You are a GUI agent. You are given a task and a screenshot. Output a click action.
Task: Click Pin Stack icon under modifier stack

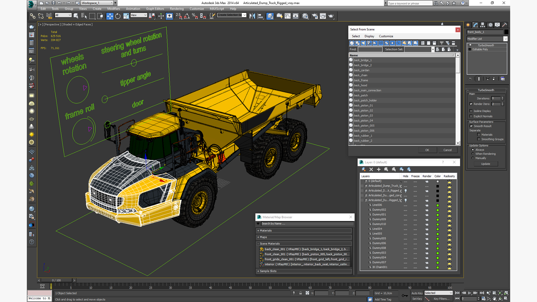(470, 79)
